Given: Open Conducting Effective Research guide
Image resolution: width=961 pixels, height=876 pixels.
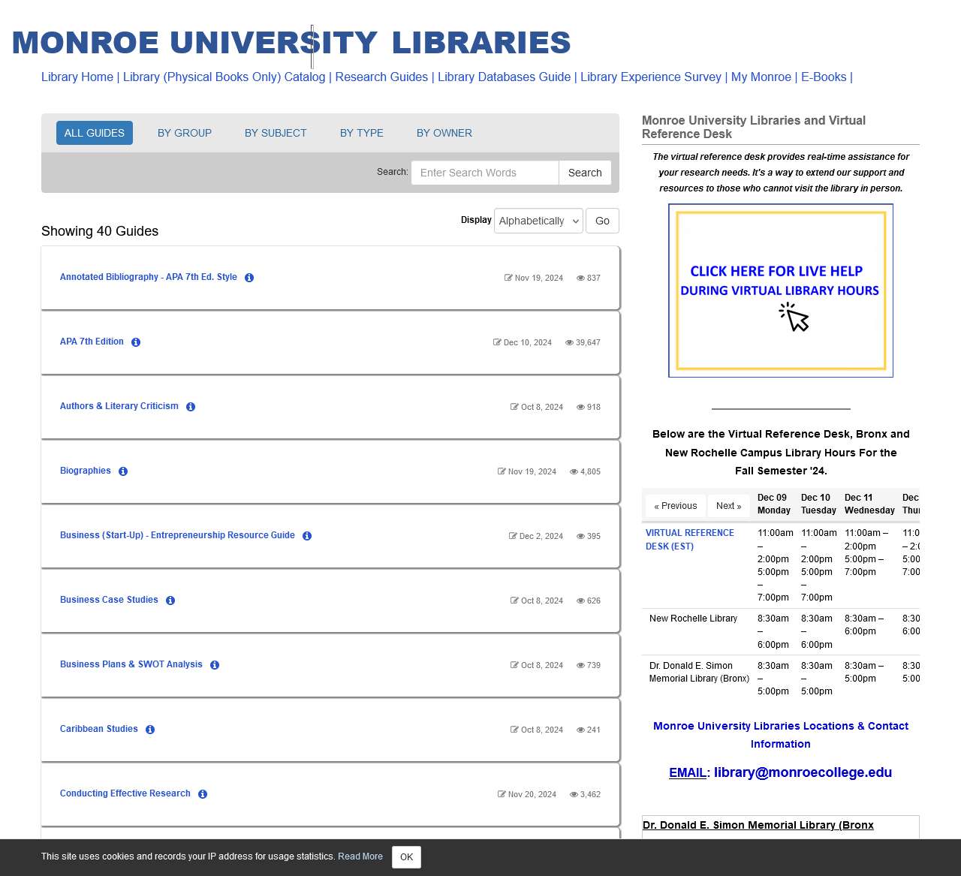Looking at the screenshot, I should tap(125, 793).
